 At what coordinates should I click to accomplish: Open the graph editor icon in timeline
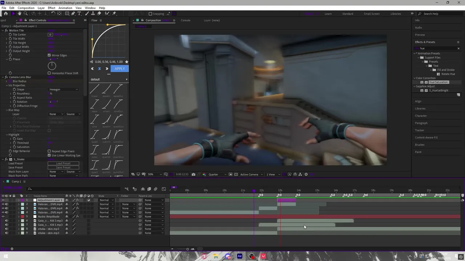click(163, 189)
